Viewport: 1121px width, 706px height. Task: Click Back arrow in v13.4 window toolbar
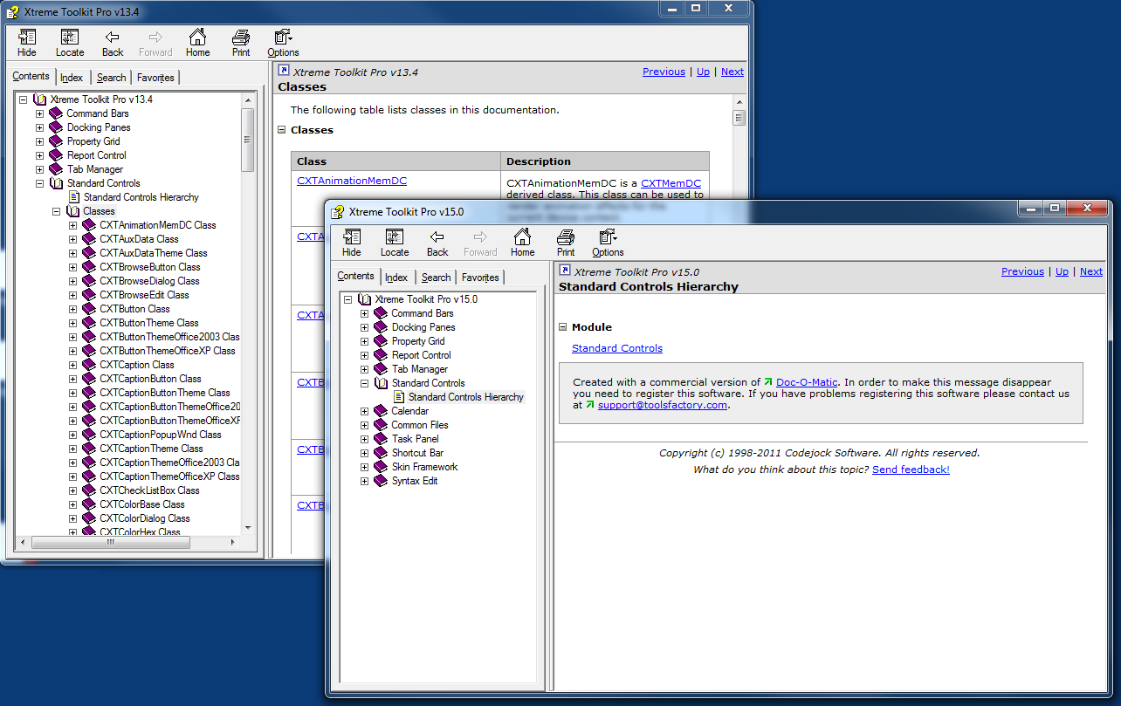point(113,37)
